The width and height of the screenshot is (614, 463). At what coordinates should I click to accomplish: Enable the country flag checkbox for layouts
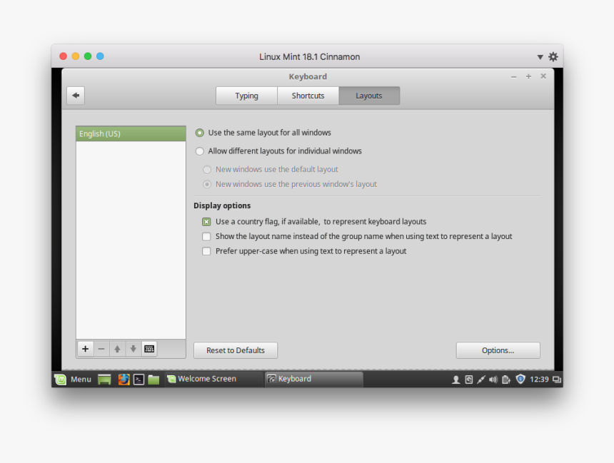click(206, 221)
